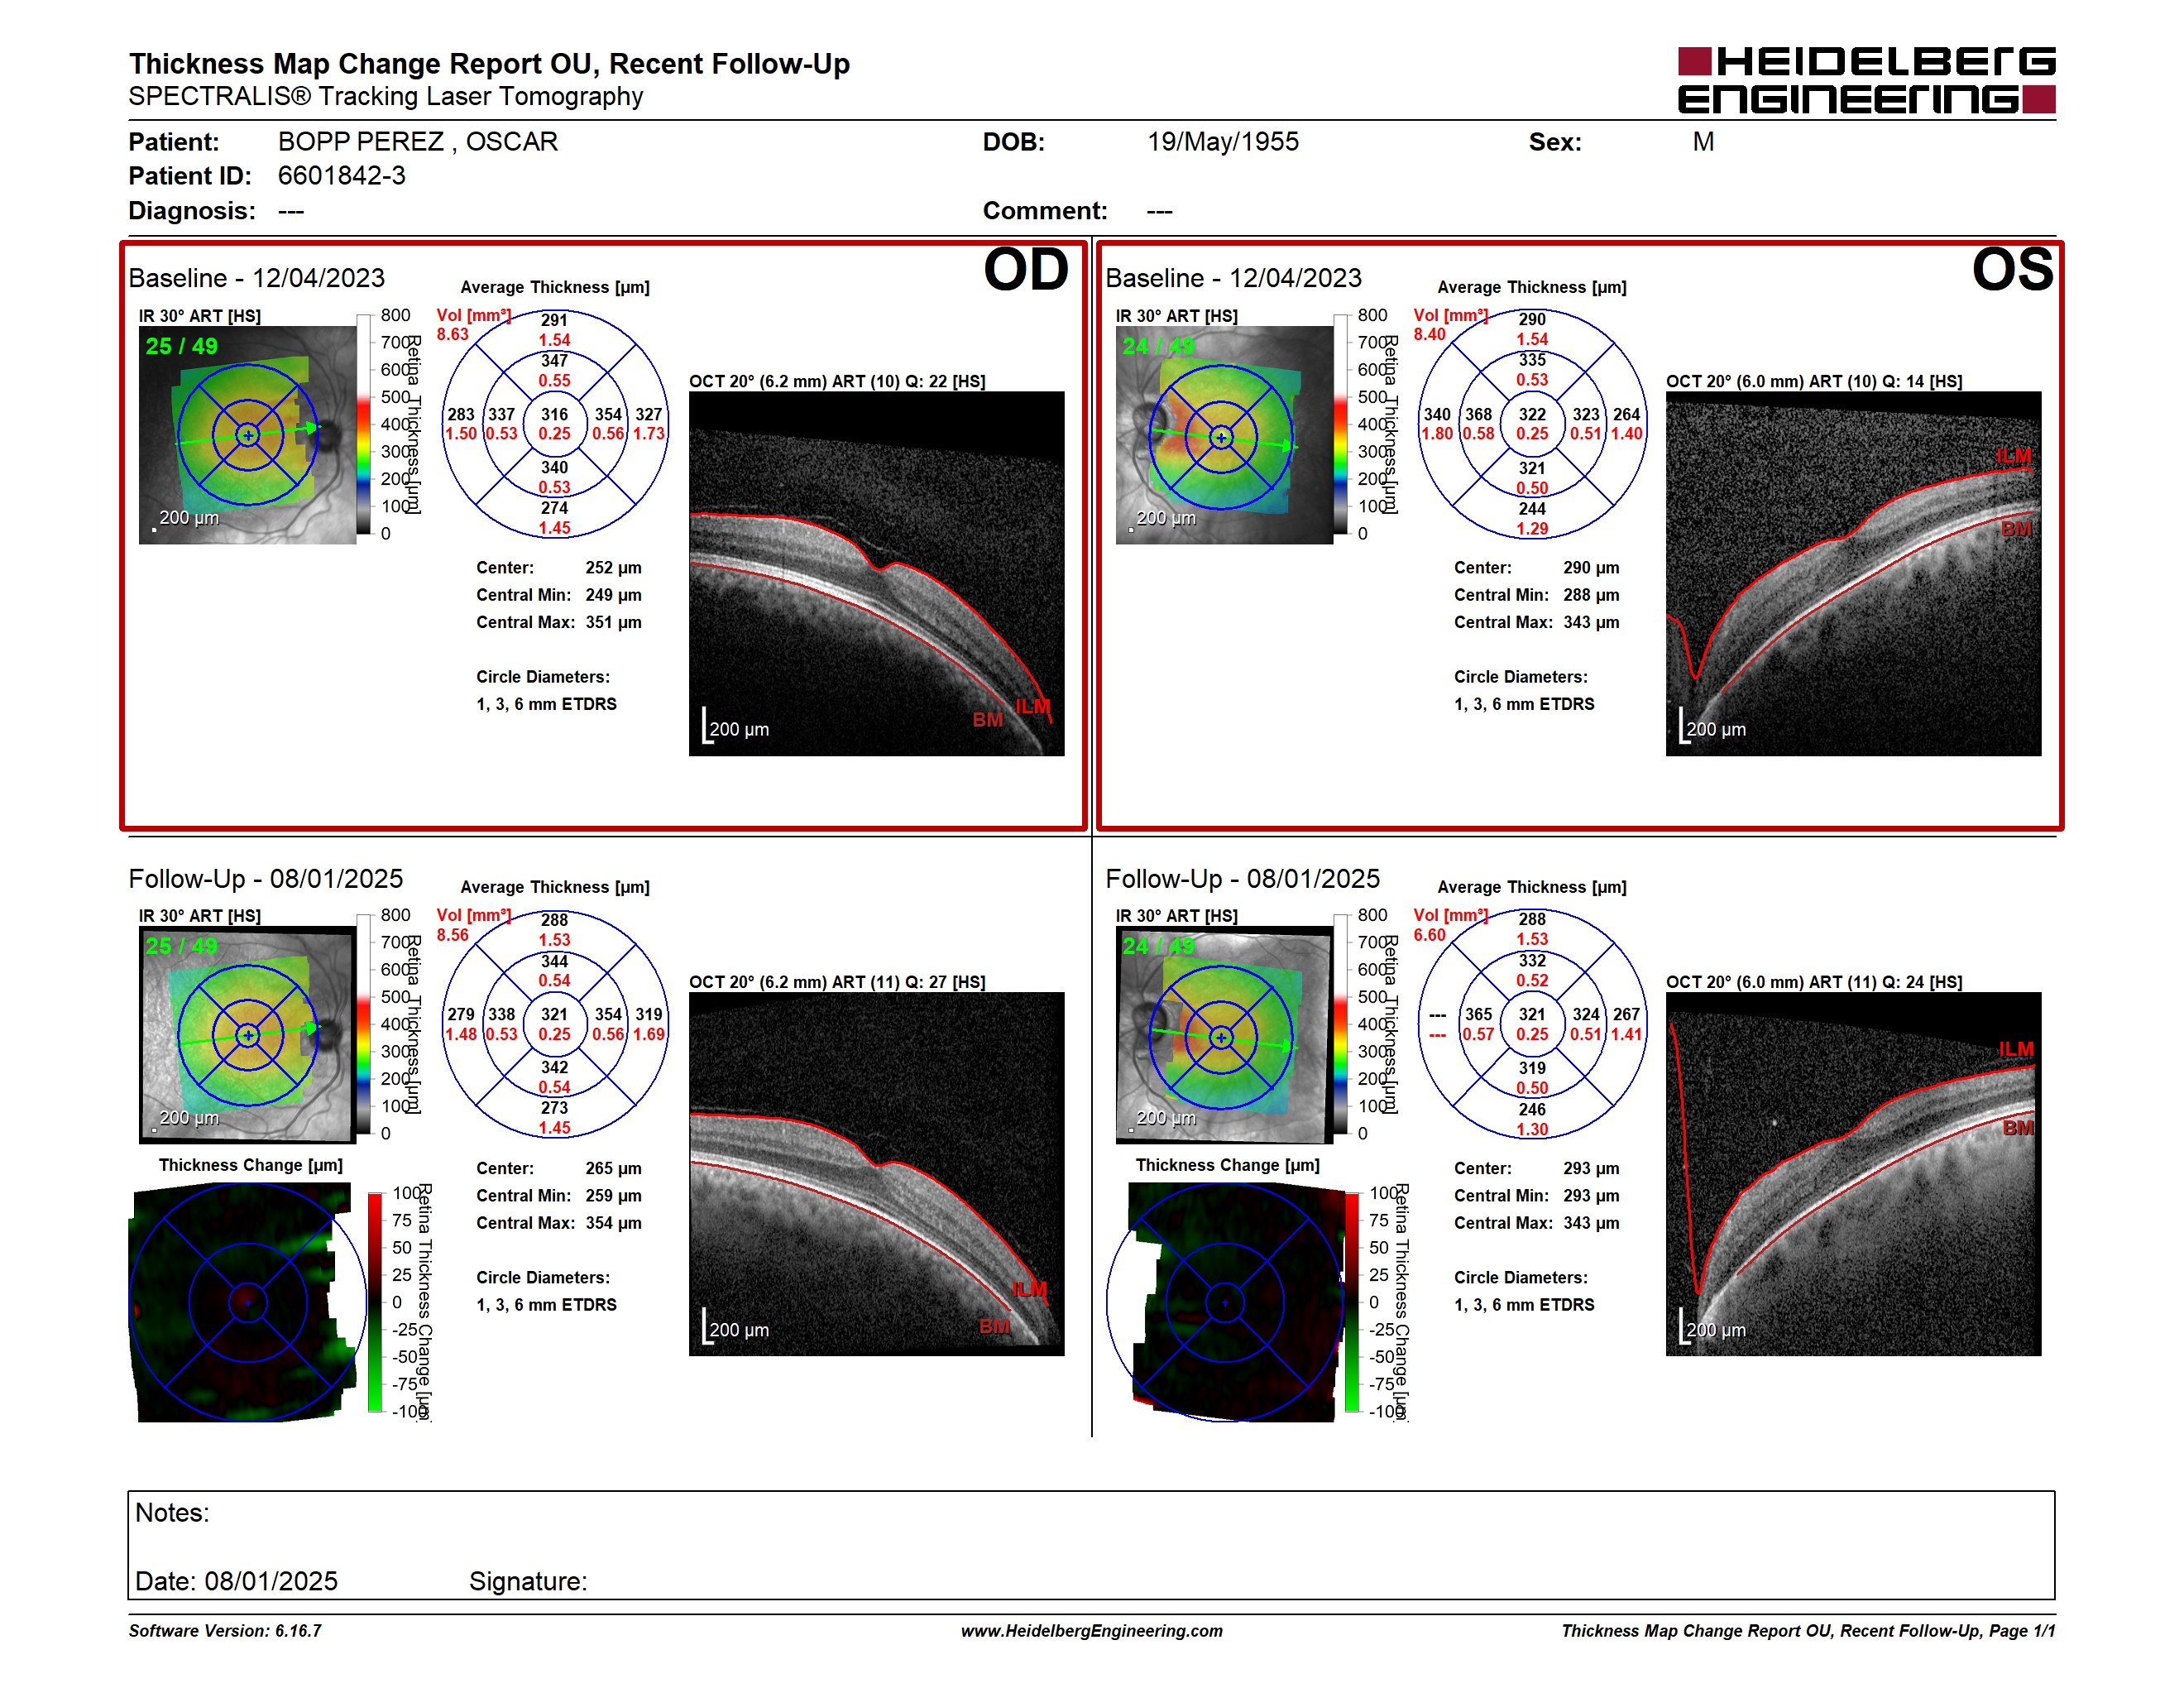This screenshot has height=1688, width=2184.
Task: Click OD follow-up Center value 265 µm
Action: pos(613,1168)
